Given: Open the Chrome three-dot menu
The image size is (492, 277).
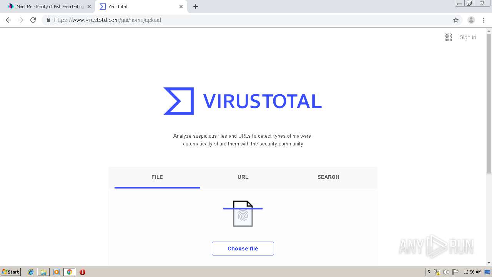Looking at the screenshot, I should [x=484, y=20].
